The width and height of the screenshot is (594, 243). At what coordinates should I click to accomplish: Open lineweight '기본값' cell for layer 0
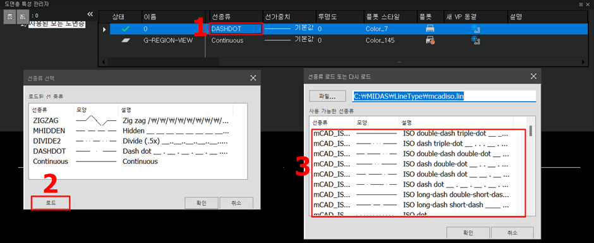click(x=289, y=28)
